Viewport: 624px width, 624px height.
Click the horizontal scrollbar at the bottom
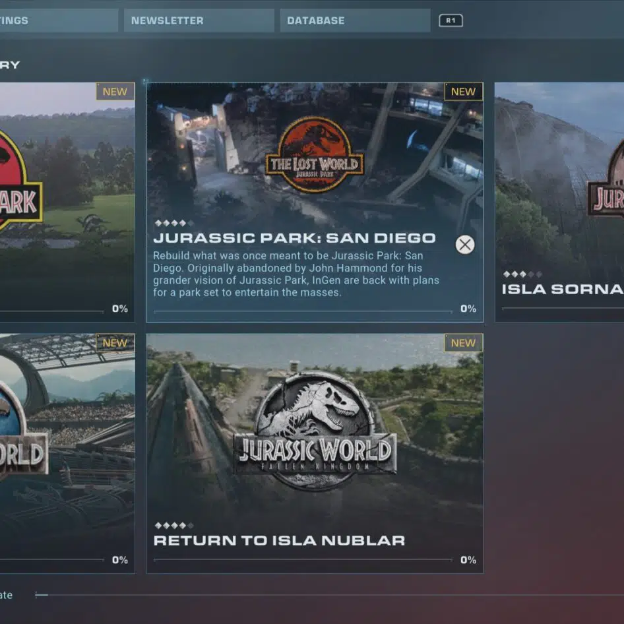[x=330, y=595]
